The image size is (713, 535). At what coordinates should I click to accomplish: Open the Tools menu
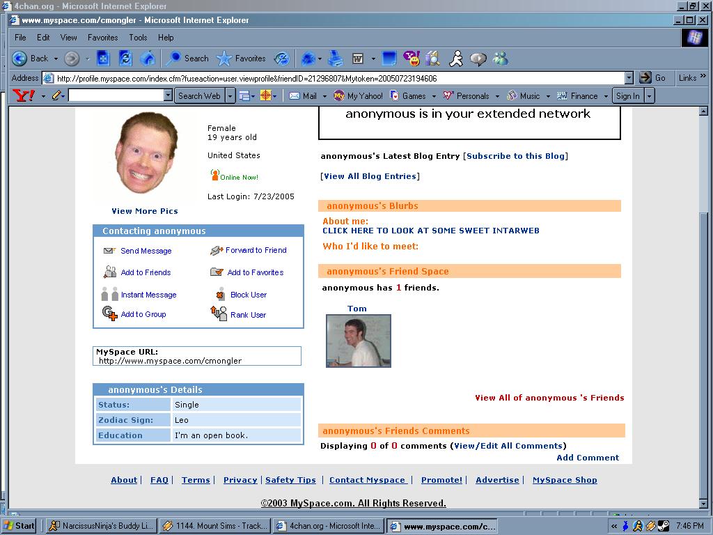(138, 38)
